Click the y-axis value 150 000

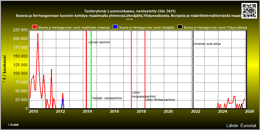[20, 56]
